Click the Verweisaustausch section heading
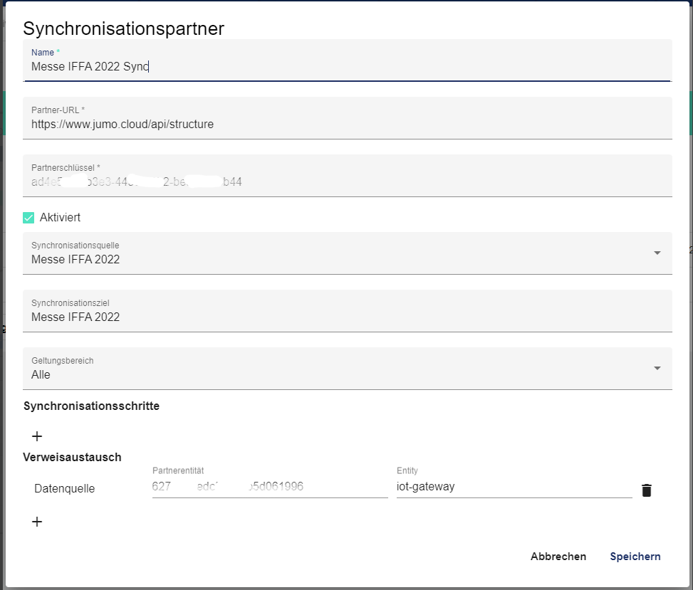 pos(72,458)
